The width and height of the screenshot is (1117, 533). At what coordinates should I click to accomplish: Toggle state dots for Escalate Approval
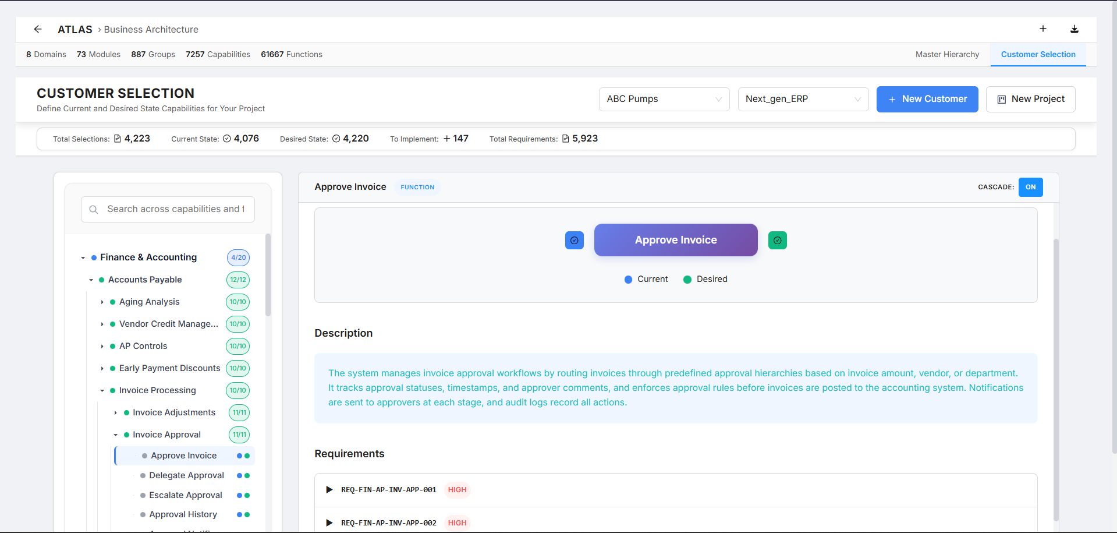(x=243, y=496)
